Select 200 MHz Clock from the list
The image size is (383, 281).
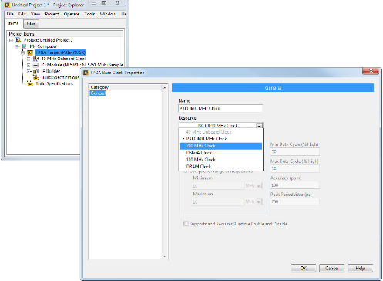220,146
